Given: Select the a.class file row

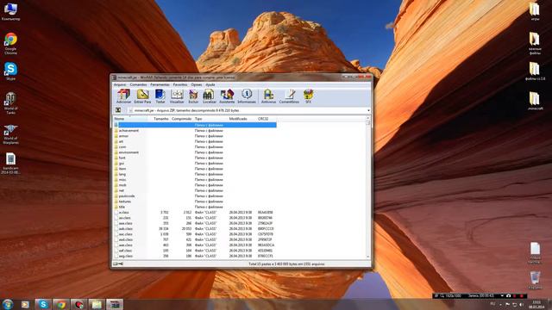Looking at the screenshot, I should pos(195,213).
